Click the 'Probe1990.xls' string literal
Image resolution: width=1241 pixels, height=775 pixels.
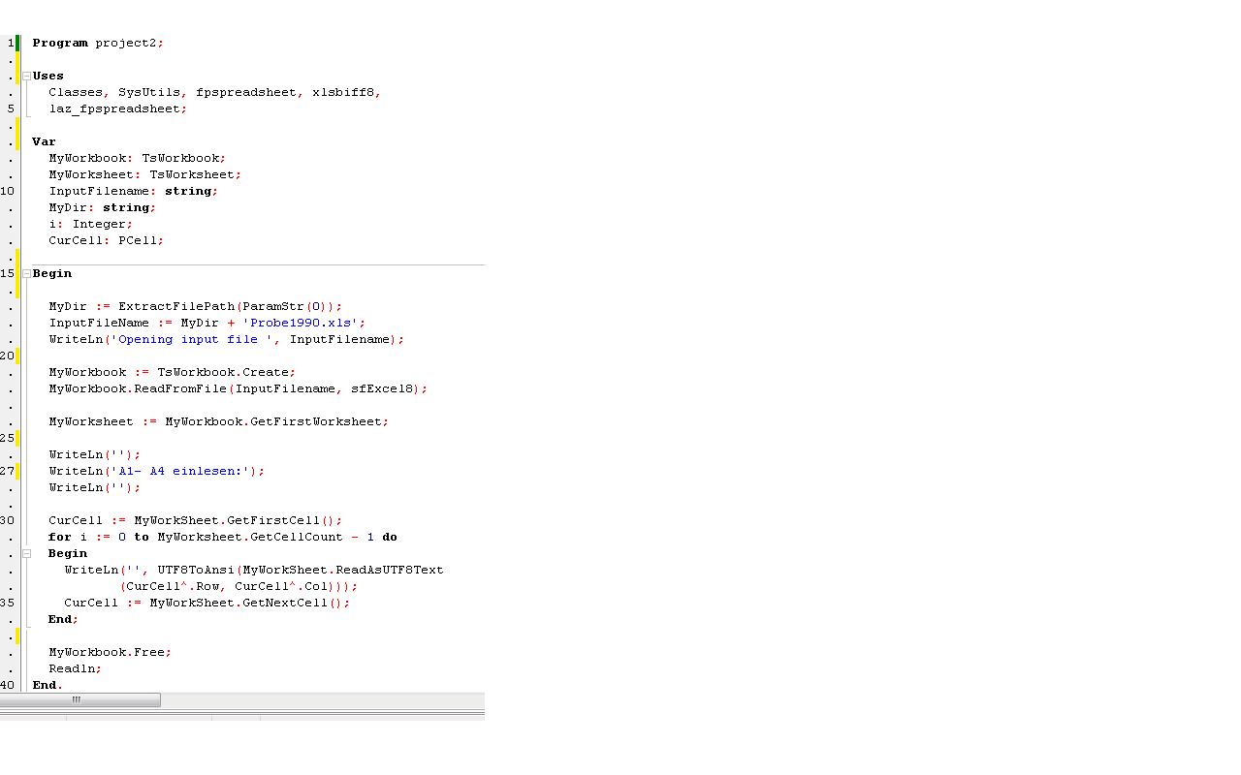point(304,323)
